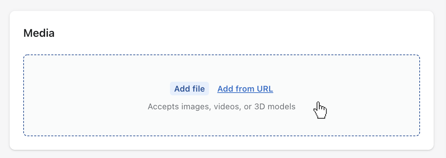Click the dashed media upload dropzone

pos(222,95)
